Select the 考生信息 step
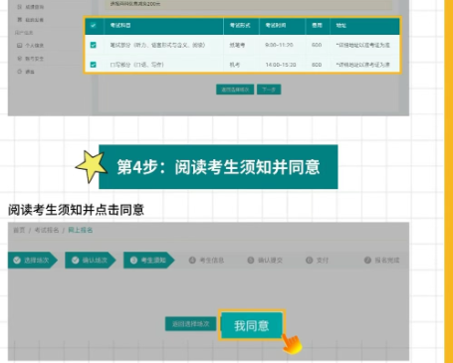This screenshot has height=363, width=453. [206, 261]
